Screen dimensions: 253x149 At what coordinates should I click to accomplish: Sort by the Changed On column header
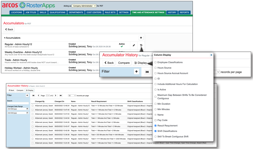pos(59,101)
